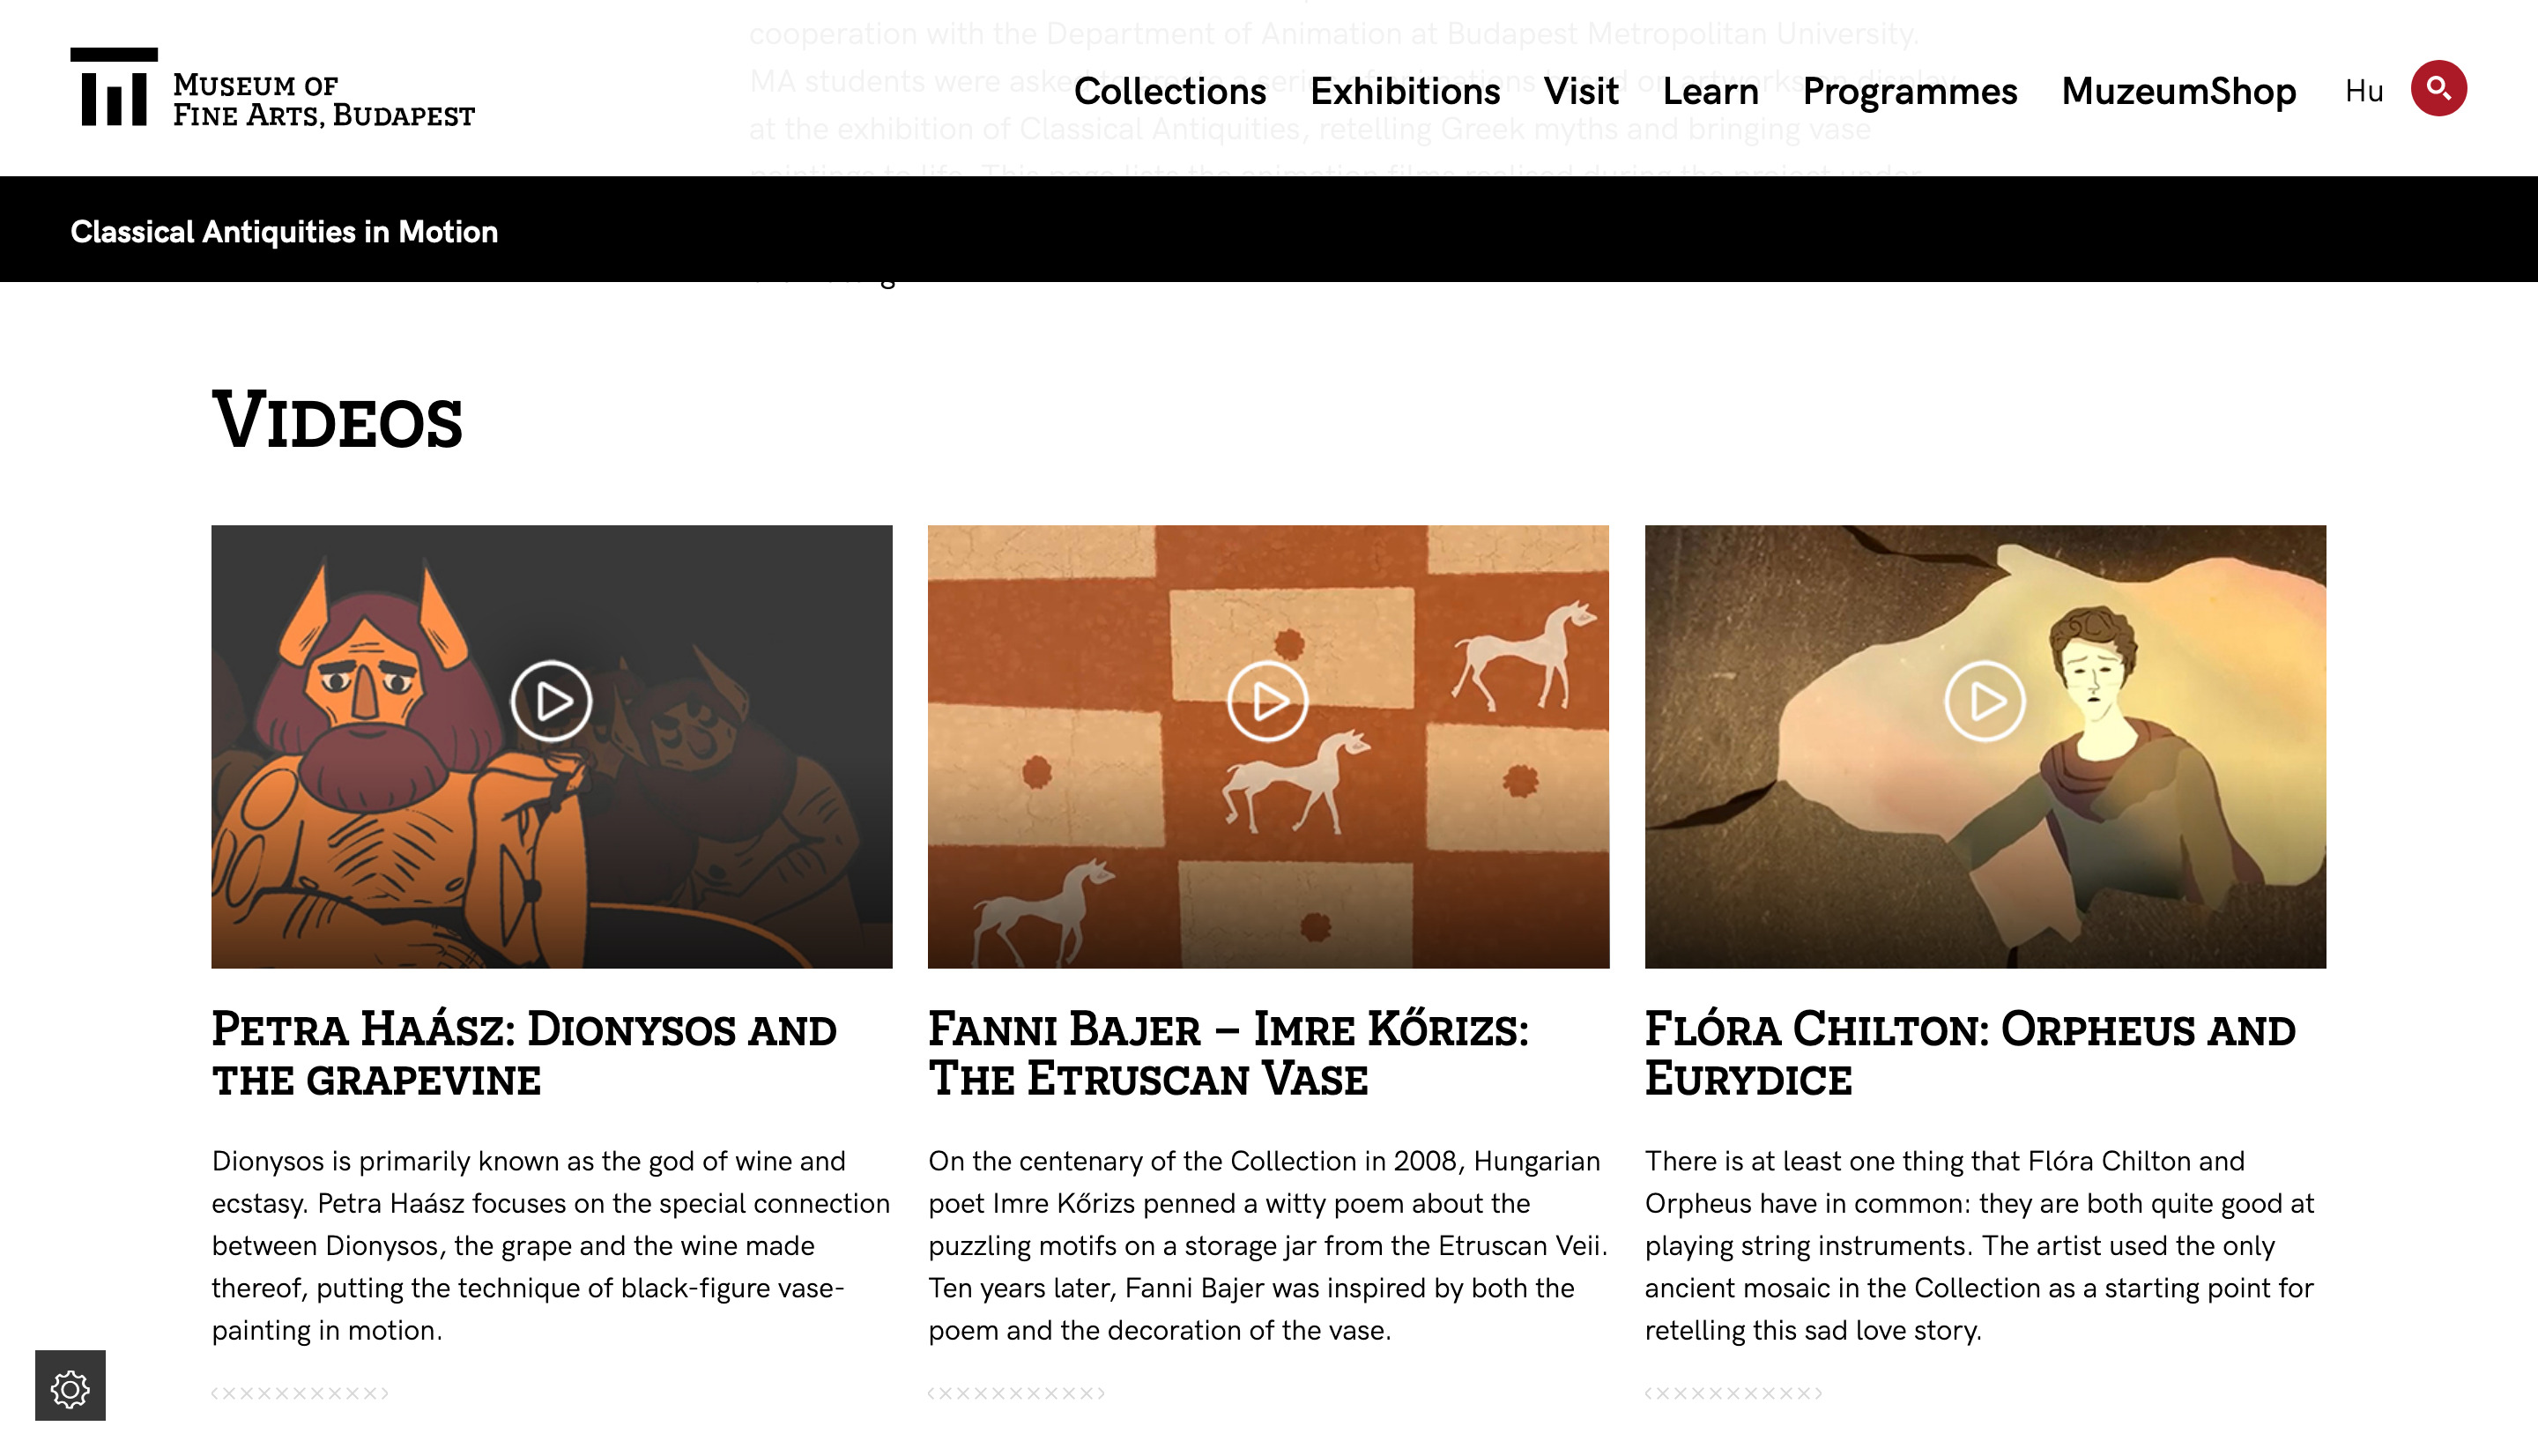Click the Museum of Fine Arts logo

272,90
